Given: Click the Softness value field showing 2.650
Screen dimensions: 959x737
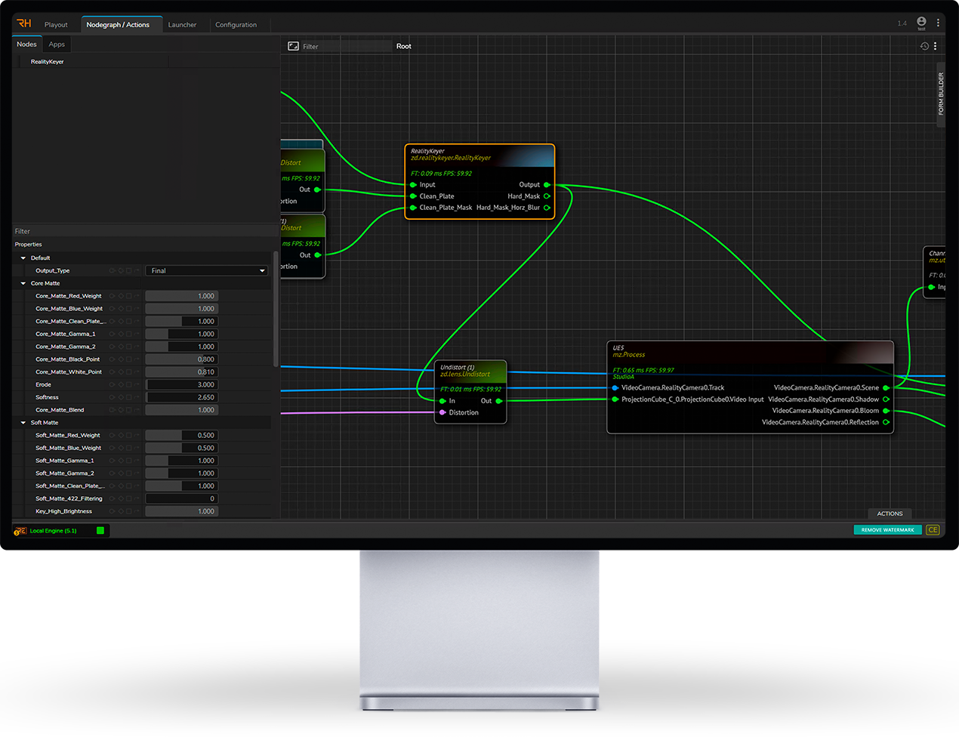Looking at the screenshot, I should tap(181, 397).
